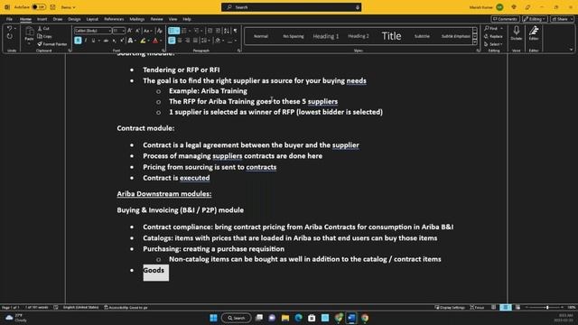Viewport: 578px width, 325px height.
Task: Click the Share button
Action: (x=562, y=19)
